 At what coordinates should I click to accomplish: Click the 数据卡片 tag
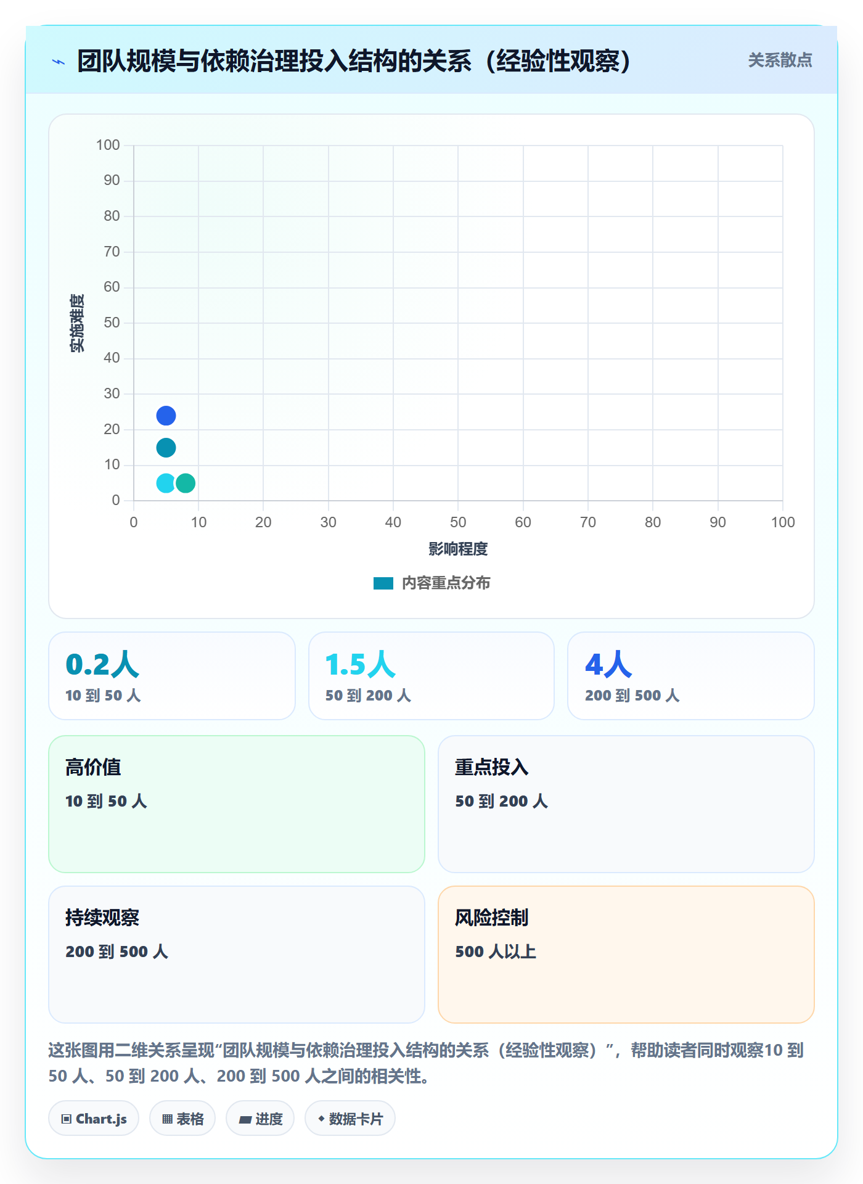(x=350, y=1119)
